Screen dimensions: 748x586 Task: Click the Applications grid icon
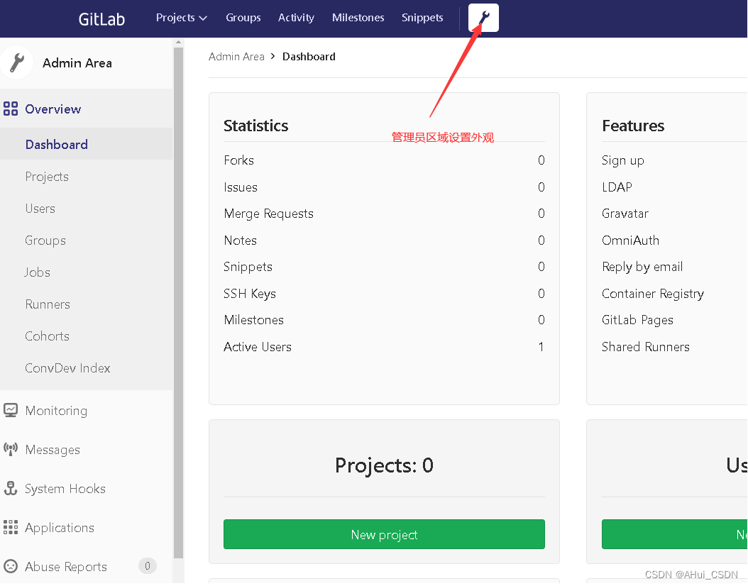(x=11, y=527)
